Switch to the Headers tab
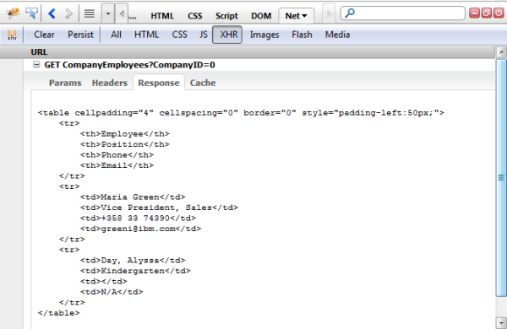507x329 pixels. pos(110,83)
